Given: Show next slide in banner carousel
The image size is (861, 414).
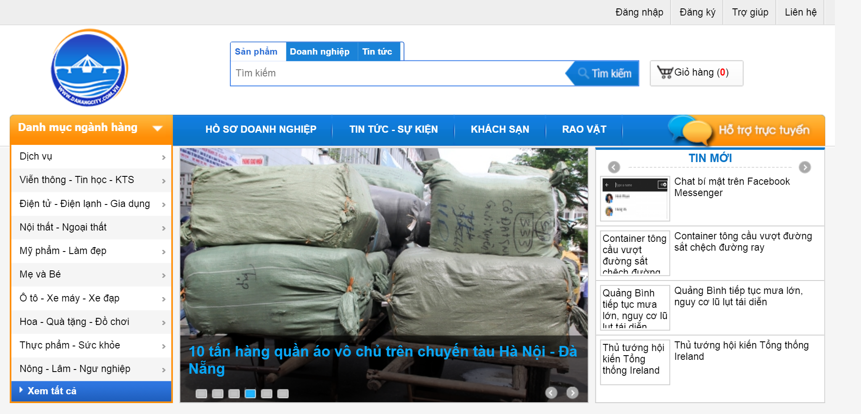Looking at the screenshot, I should (572, 393).
